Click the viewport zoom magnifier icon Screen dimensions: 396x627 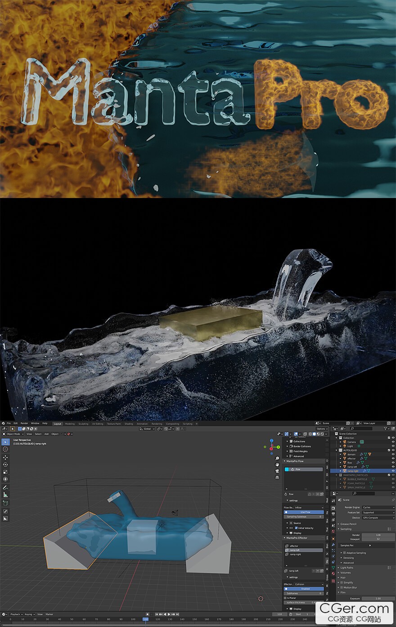coord(277,458)
